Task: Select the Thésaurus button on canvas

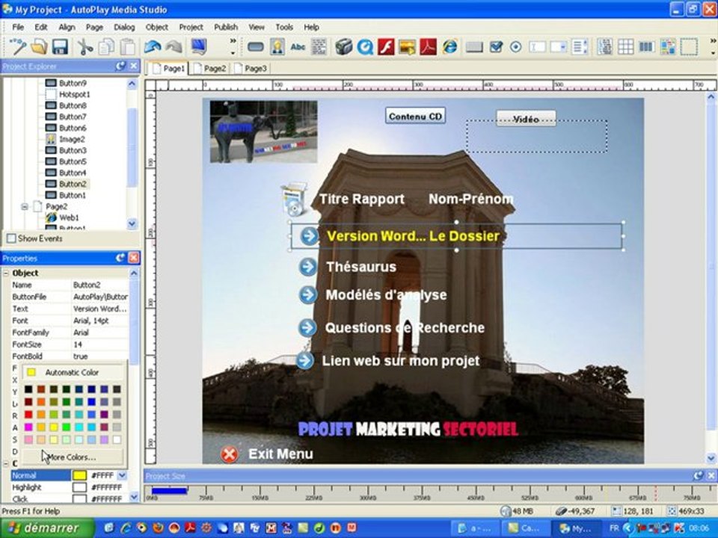Action: click(349, 267)
